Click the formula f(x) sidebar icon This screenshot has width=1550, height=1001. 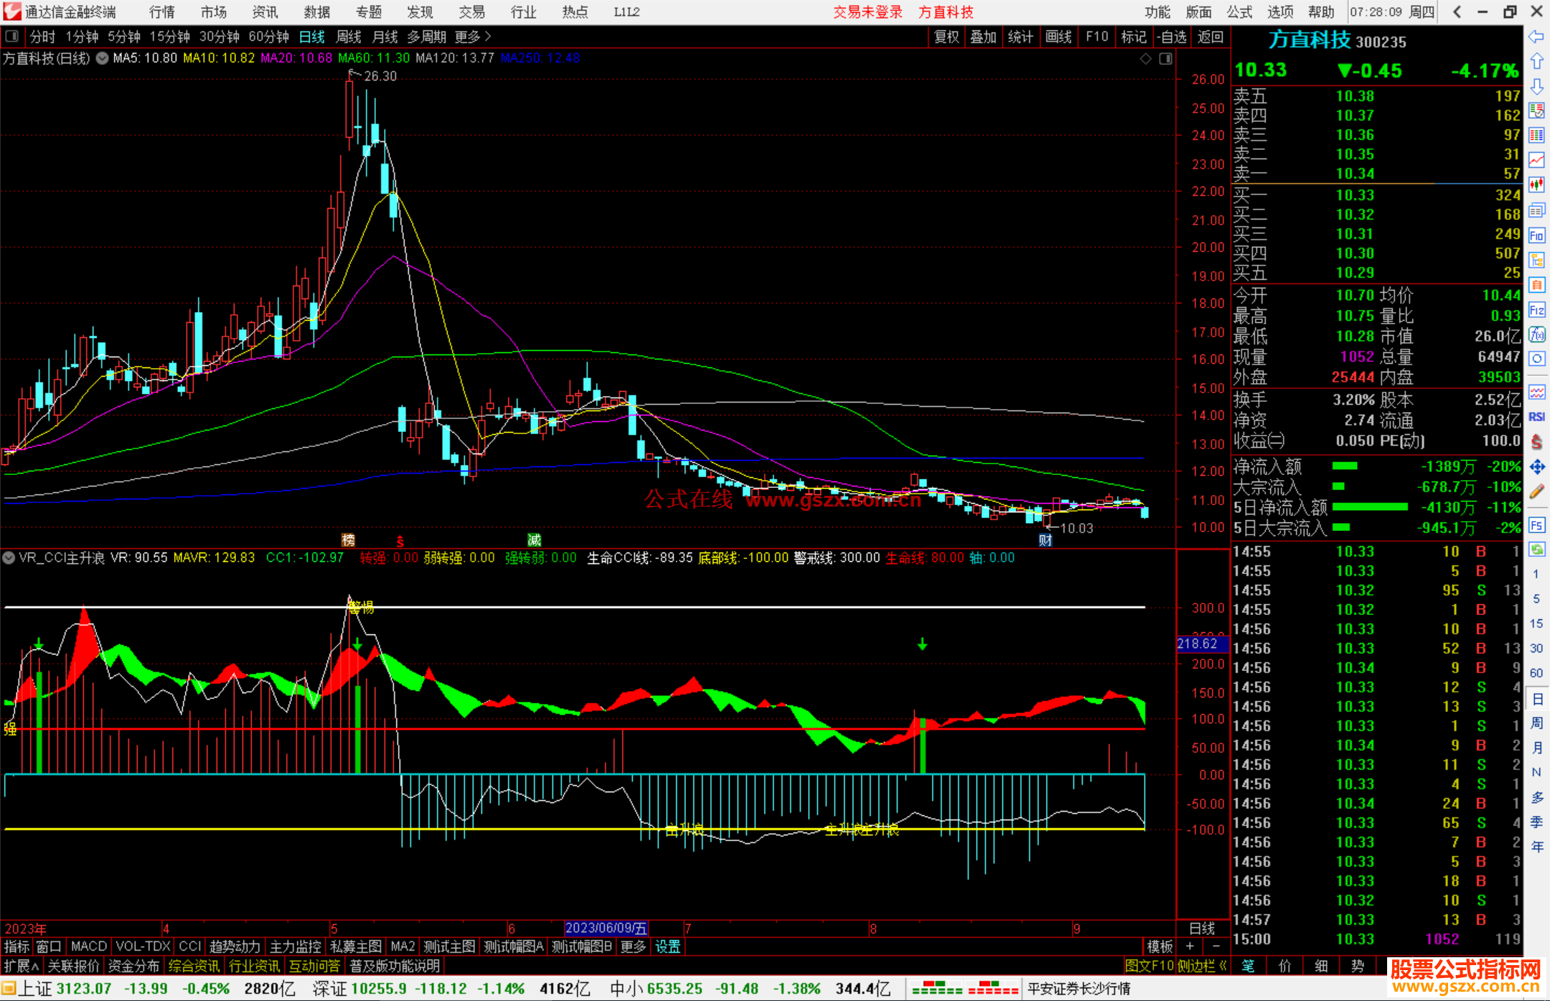coord(1536,334)
